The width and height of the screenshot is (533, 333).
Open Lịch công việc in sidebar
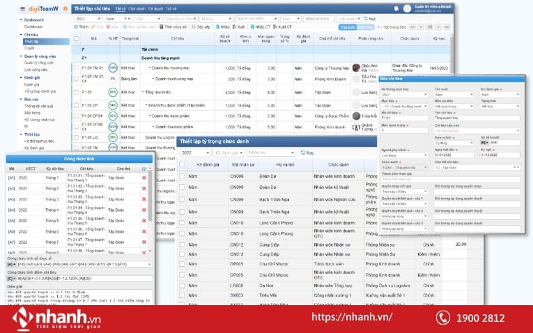(x=36, y=70)
